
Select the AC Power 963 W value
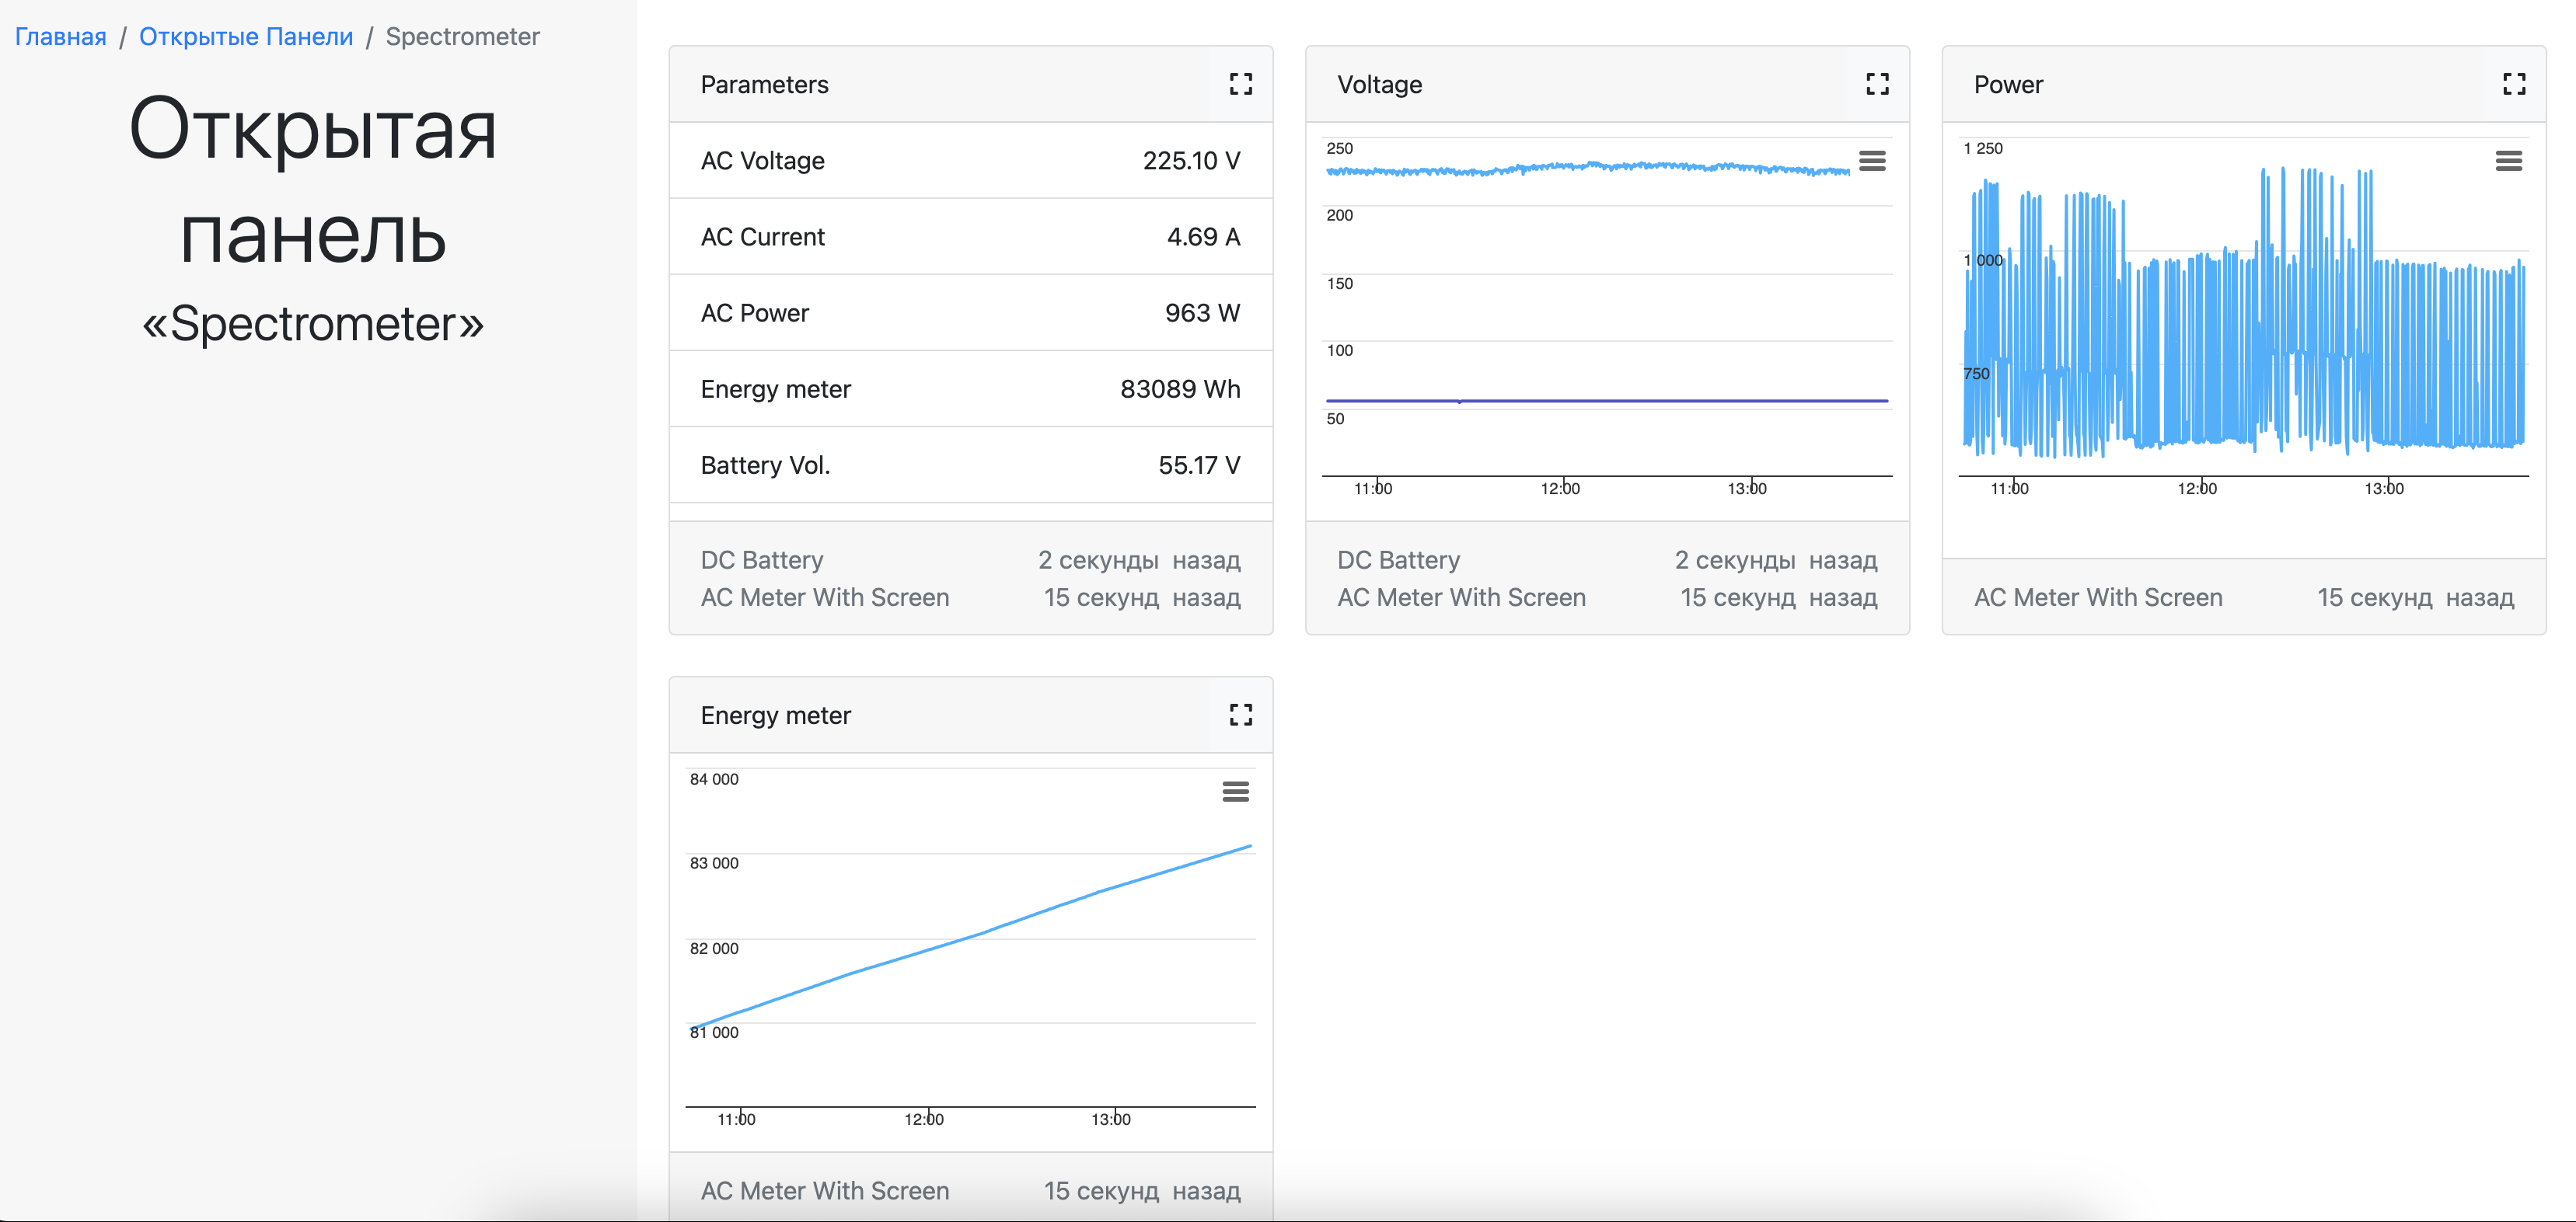(x=1202, y=313)
